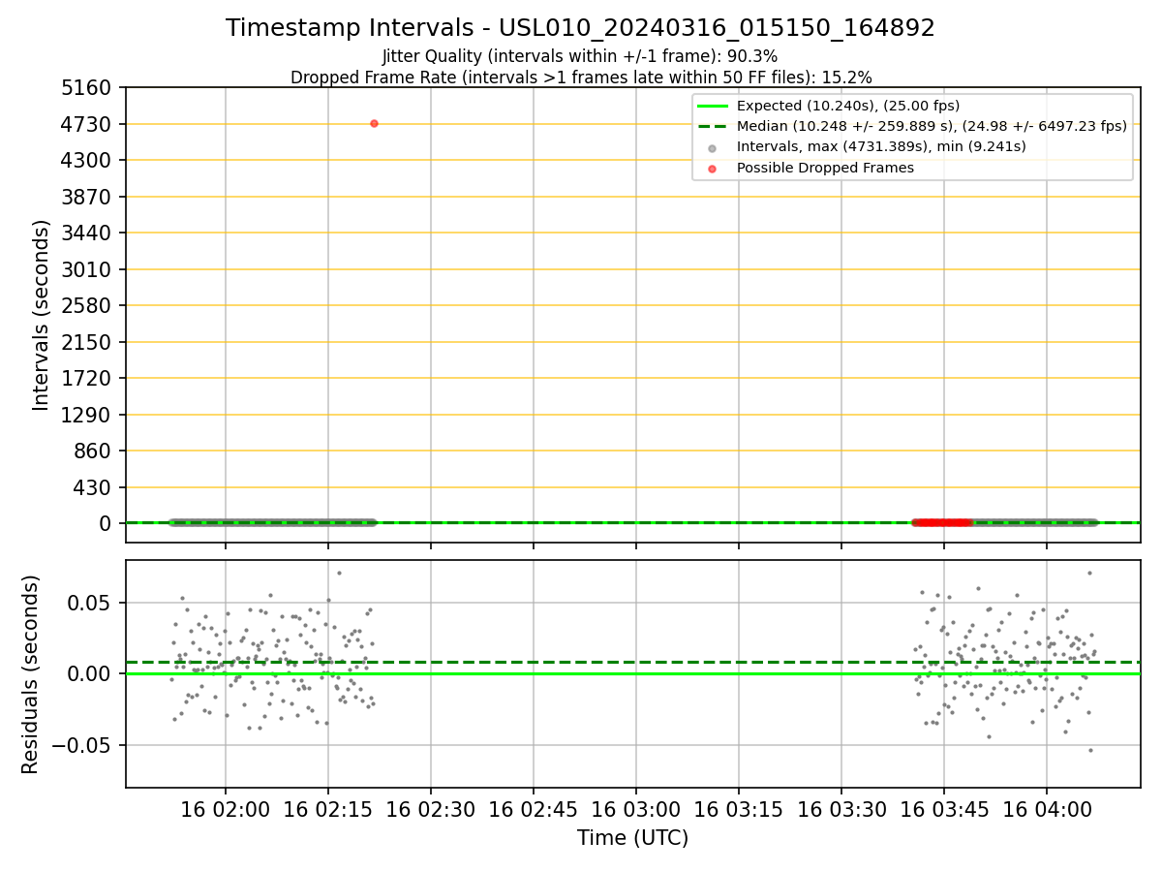Click the 'Intervals (seconds)' y-axis label
1162x872 pixels.
click(42, 315)
